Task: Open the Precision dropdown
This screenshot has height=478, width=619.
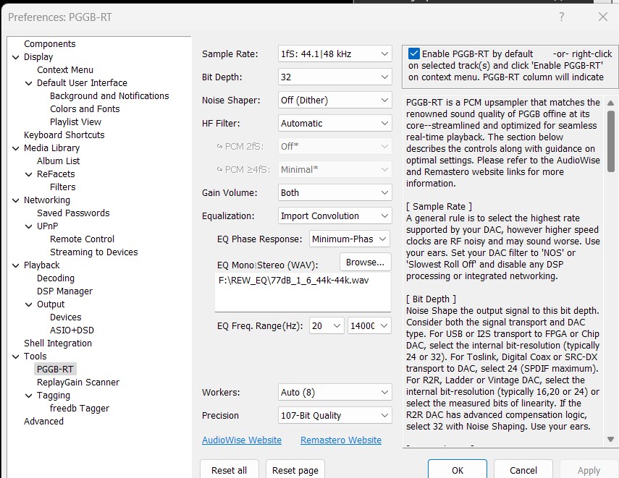Action: [334, 416]
